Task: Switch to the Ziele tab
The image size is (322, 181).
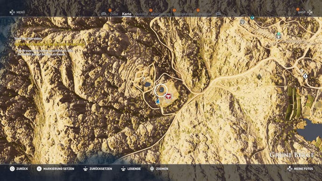Action: 114,14
